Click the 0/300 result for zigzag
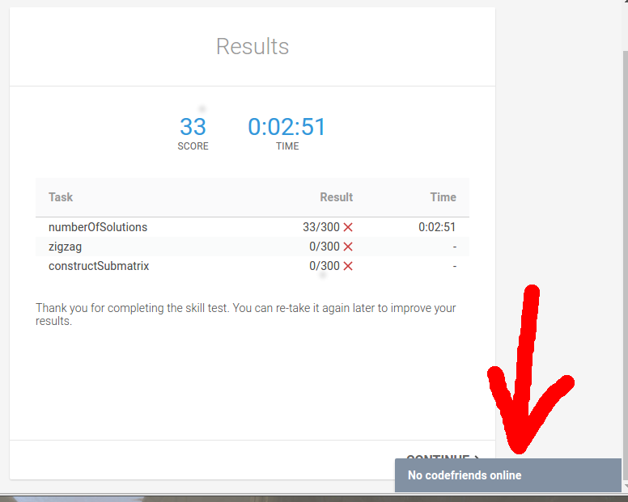The width and height of the screenshot is (628, 502). [325, 247]
